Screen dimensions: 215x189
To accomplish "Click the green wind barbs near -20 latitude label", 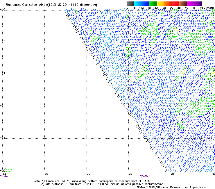I will [x=8, y=170].
